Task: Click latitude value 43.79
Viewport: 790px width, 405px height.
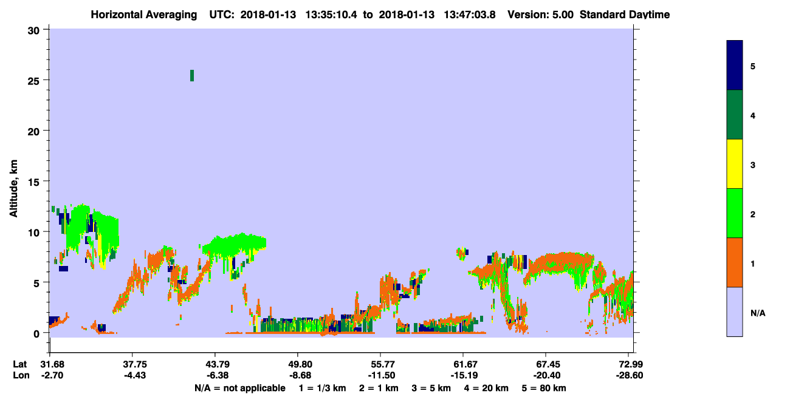Action: pyautogui.click(x=215, y=364)
